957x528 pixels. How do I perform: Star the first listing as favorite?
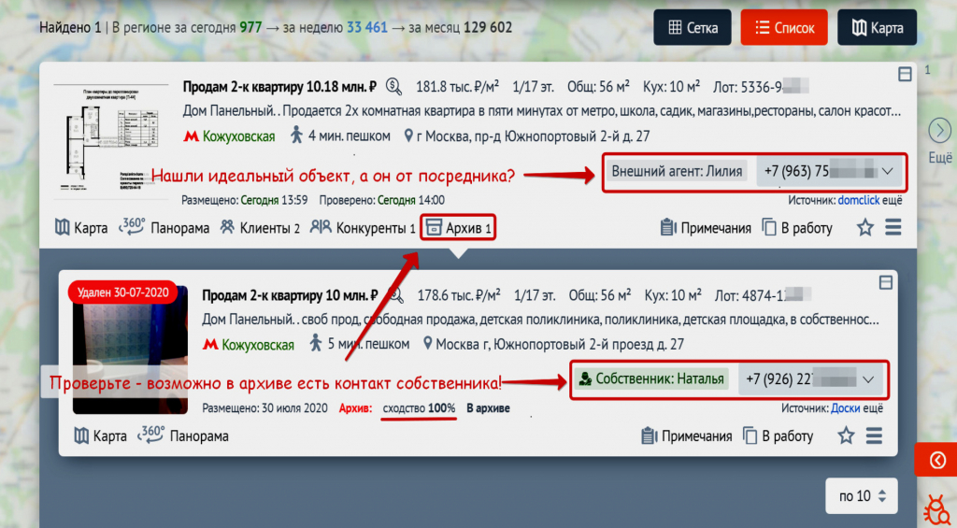864,228
